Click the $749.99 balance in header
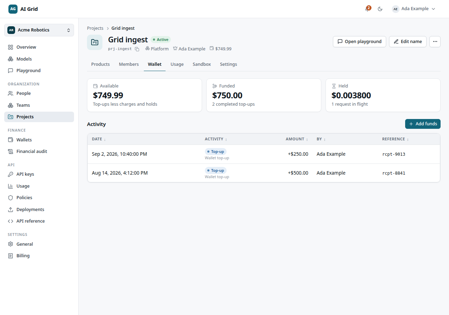 tap(220, 49)
